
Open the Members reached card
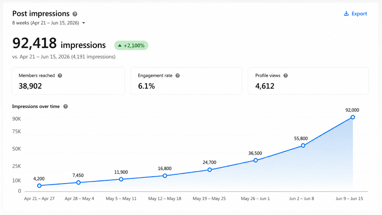pyautogui.click(x=68, y=81)
